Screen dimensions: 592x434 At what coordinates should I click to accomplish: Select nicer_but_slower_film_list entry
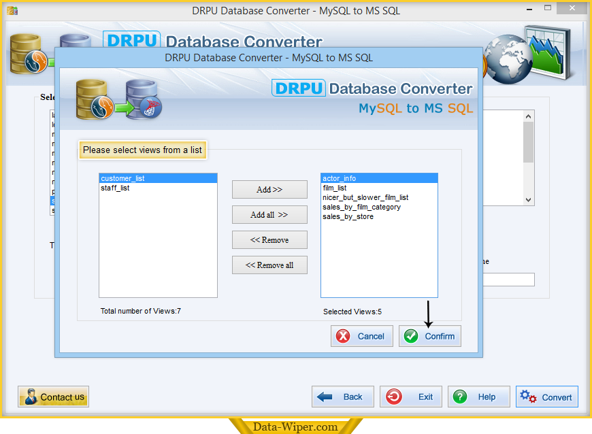coord(365,197)
